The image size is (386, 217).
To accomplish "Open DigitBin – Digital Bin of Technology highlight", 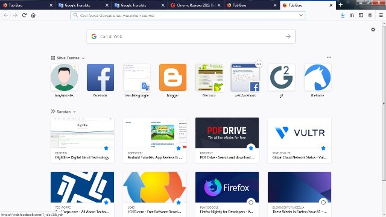I will (x=82, y=140).
